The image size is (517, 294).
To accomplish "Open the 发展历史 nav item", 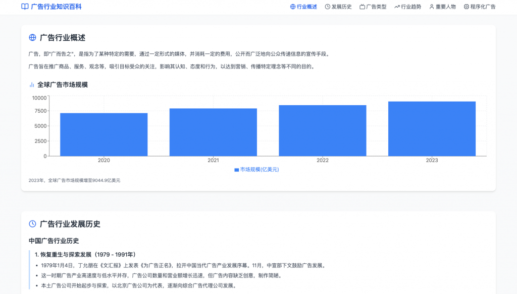I will point(342,7).
